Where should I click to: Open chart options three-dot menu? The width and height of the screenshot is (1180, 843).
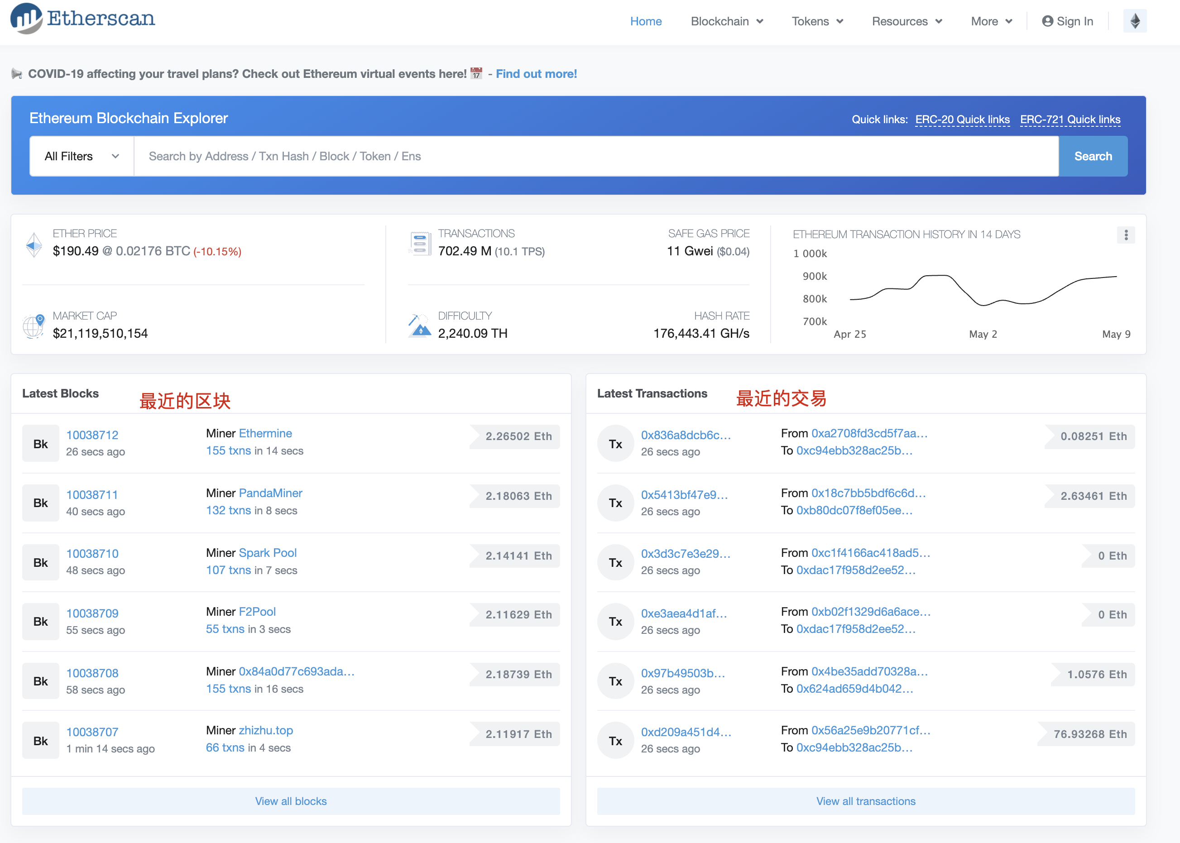(1126, 235)
